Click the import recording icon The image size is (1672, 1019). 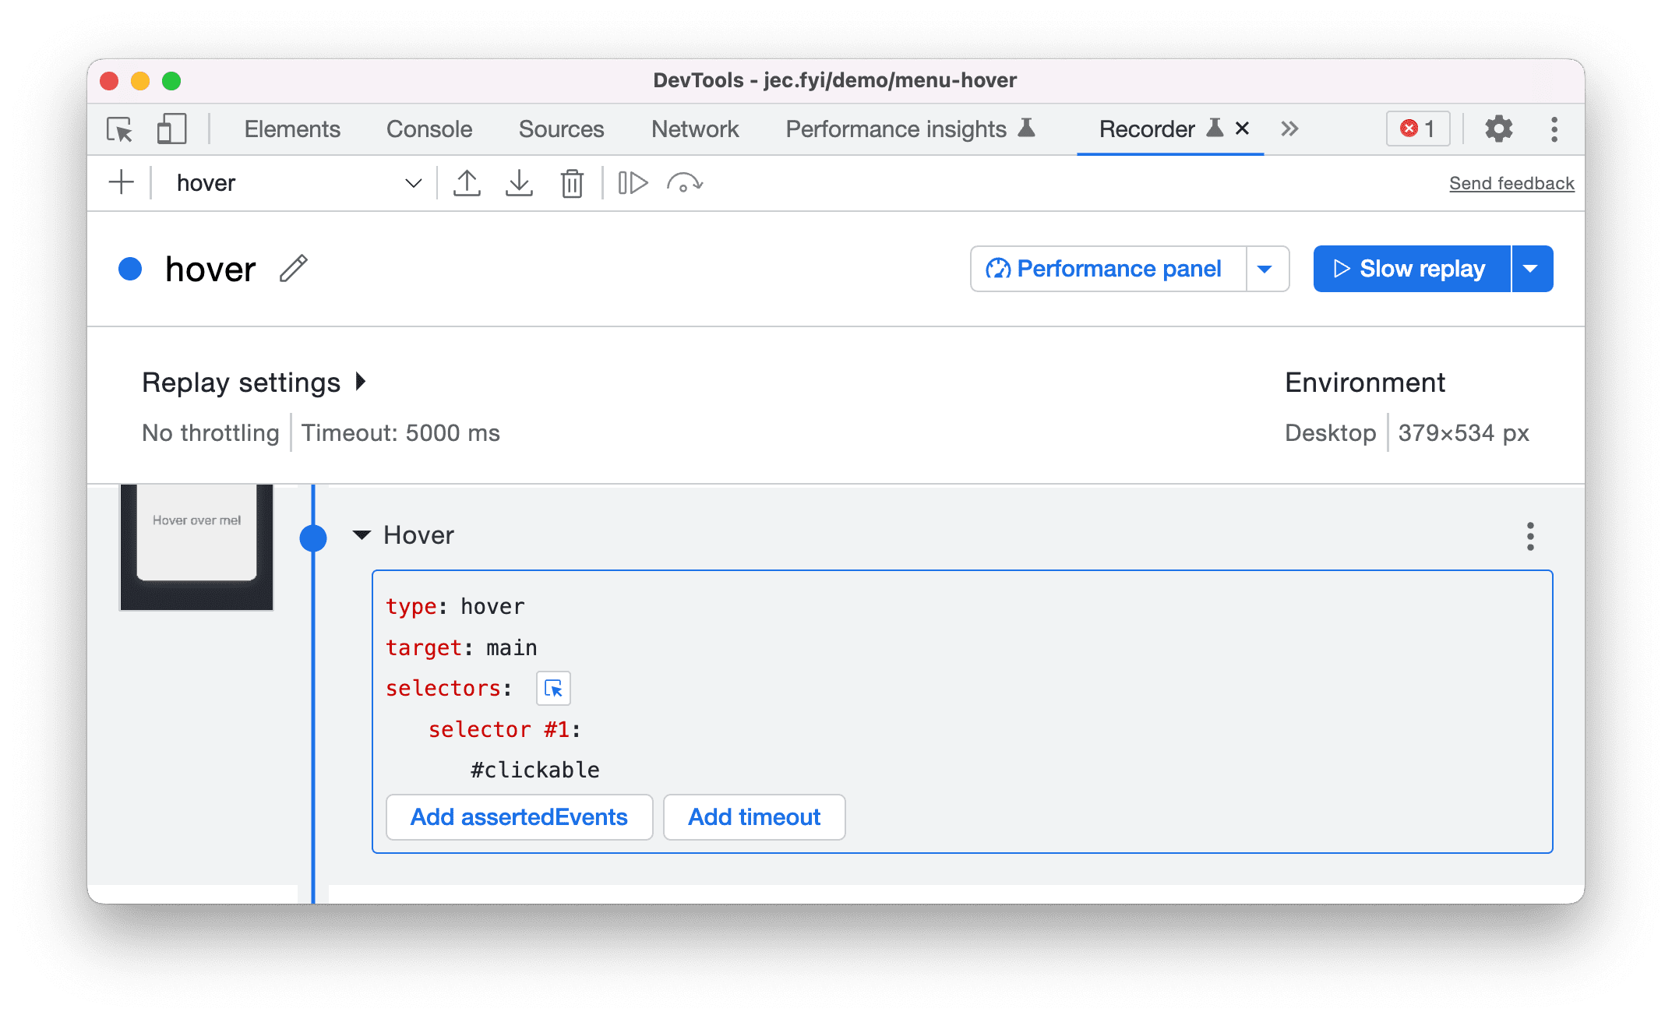518,182
